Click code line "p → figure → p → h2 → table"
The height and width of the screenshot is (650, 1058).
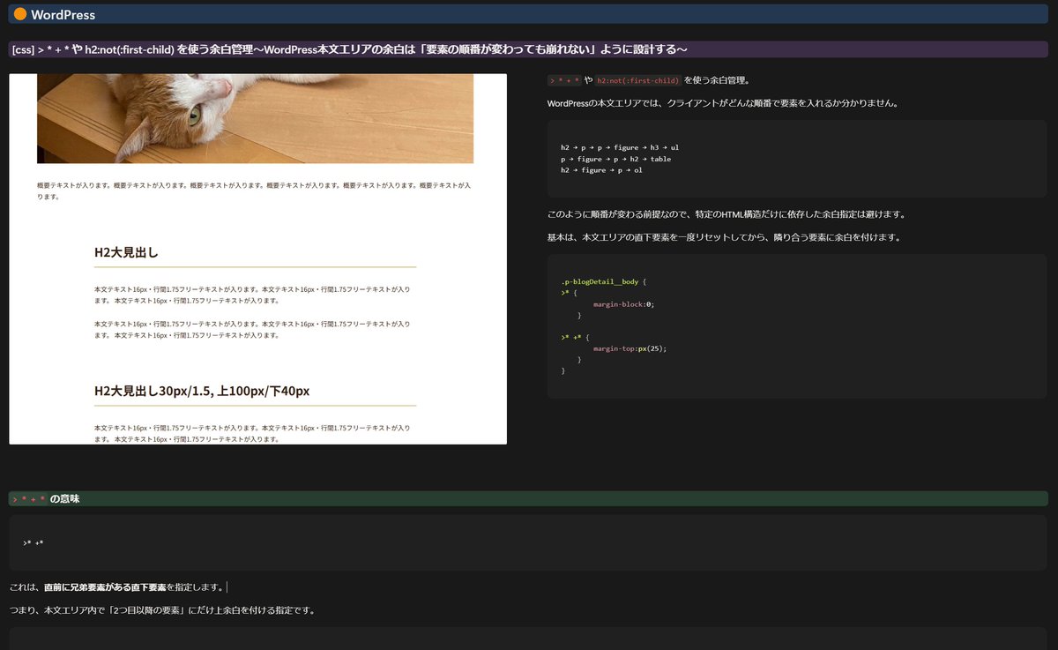tap(615, 159)
